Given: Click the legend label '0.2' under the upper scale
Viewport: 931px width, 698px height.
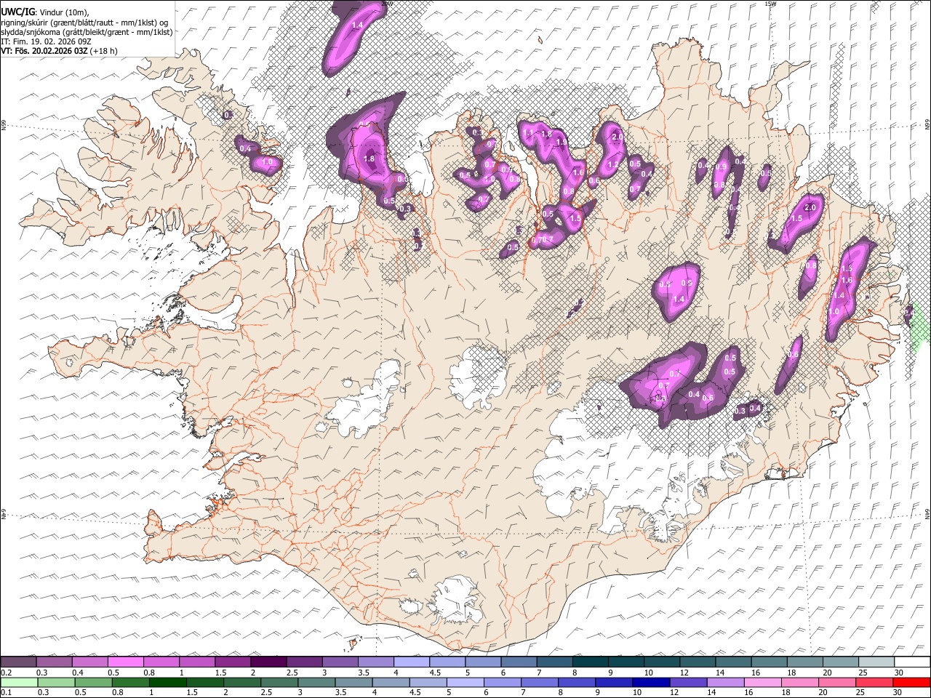Looking at the screenshot, I should coord(6,673).
